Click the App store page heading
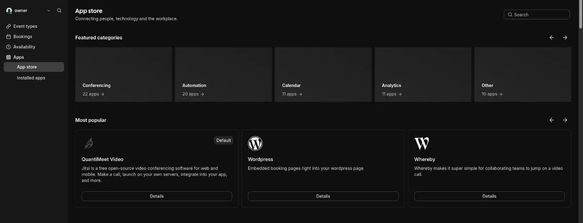 click(89, 11)
